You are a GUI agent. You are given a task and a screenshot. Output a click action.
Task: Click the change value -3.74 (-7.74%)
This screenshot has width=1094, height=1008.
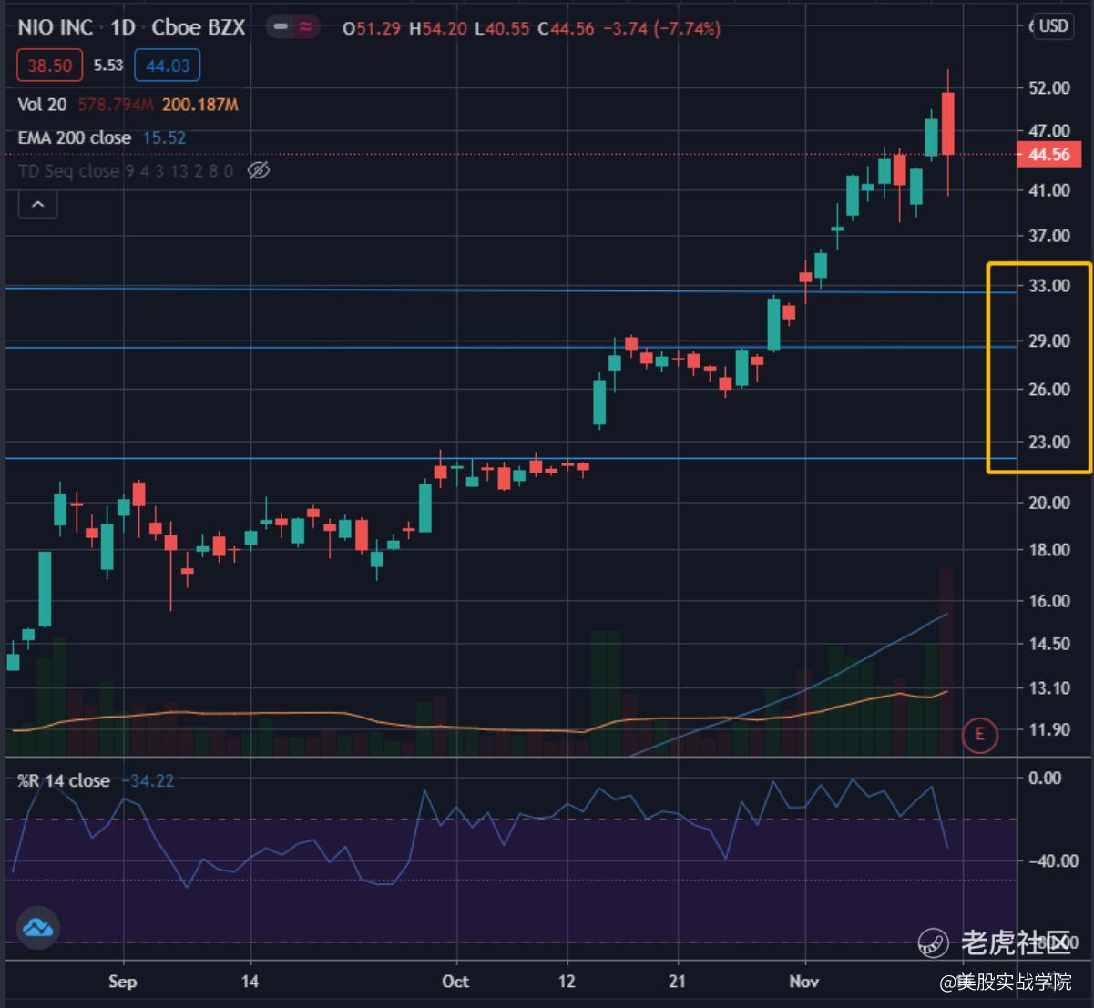[661, 28]
